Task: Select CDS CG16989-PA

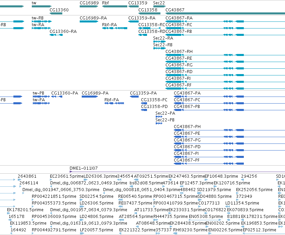Action: pyautogui.click(x=95, y=93)
